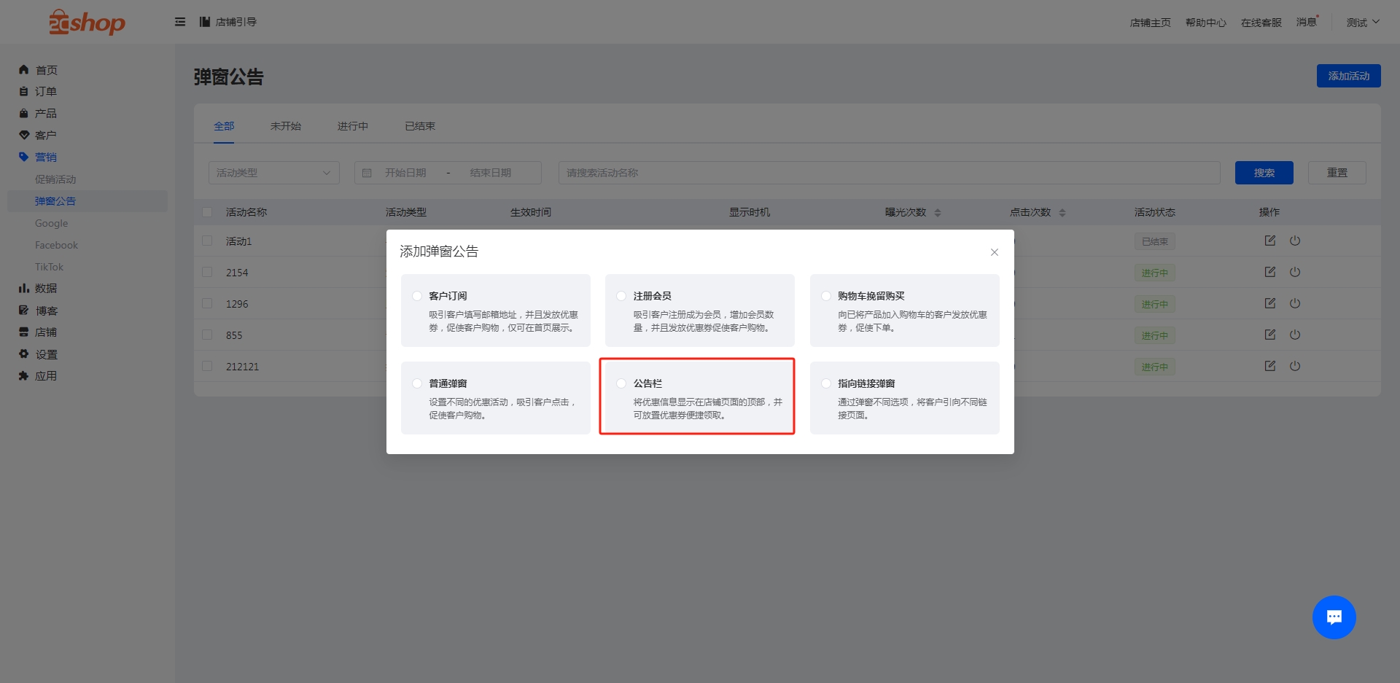Image resolution: width=1400 pixels, height=683 pixels.
Task: Open the 活动类型 dropdown filter
Action: (273, 173)
